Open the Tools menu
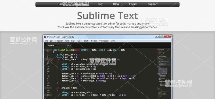This screenshot has height=99, width=215. 86,41
